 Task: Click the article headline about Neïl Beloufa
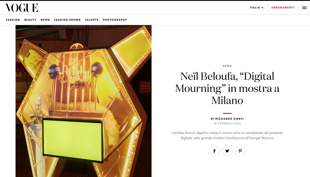tap(227, 88)
